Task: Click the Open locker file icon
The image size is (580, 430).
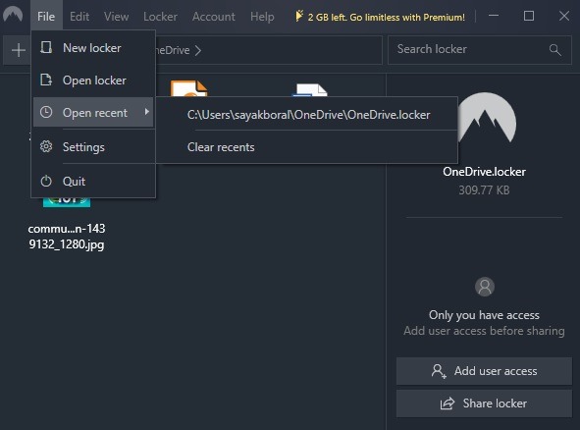Action: (46, 80)
